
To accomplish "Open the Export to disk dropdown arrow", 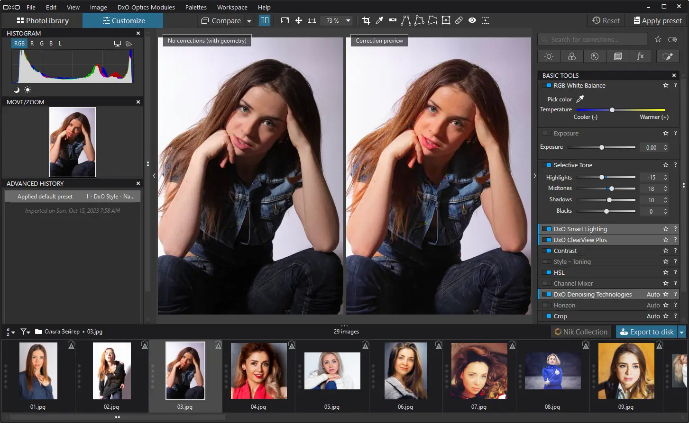I will [x=682, y=332].
